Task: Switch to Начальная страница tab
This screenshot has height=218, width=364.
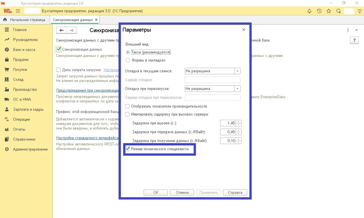Action: 25,20
